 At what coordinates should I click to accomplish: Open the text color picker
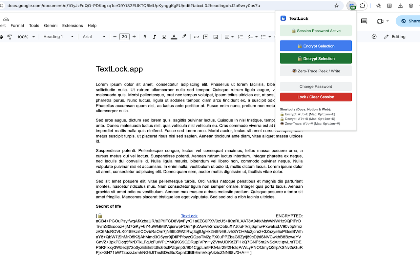pyautogui.click(x=174, y=37)
